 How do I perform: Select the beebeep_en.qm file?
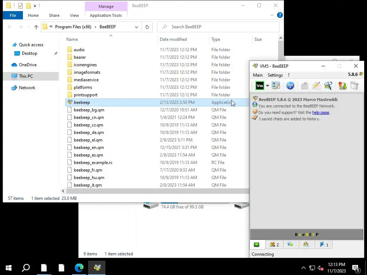pyautogui.click(x=89, y=148)
